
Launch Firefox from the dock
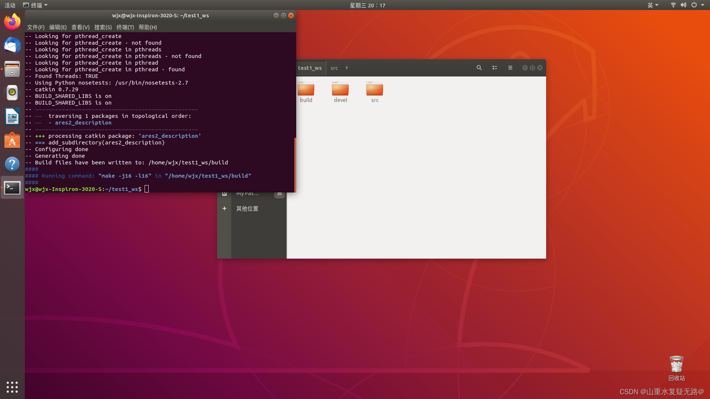[12, 22]
